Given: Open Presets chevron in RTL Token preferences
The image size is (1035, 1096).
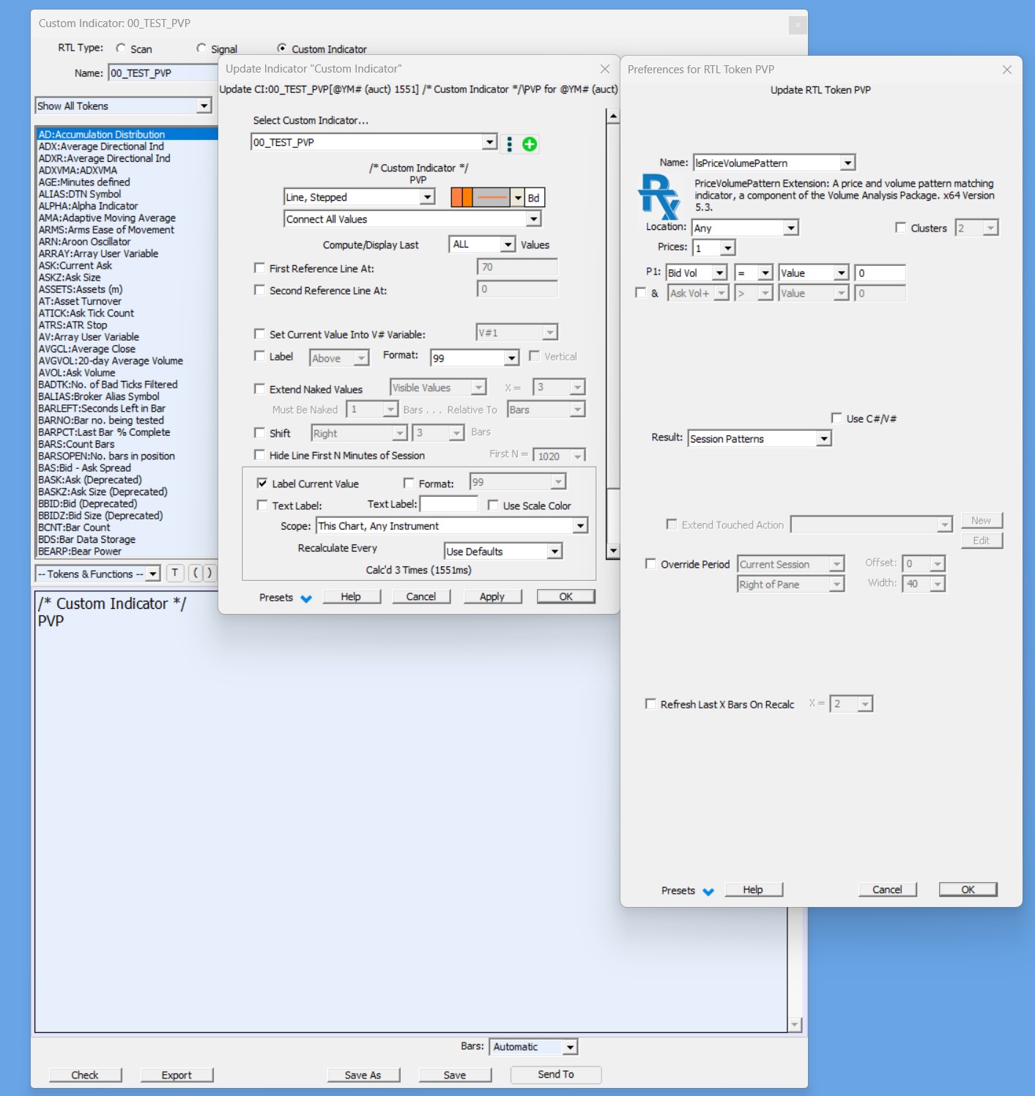Looking at the screenshot, I should (x=708, y=892).
